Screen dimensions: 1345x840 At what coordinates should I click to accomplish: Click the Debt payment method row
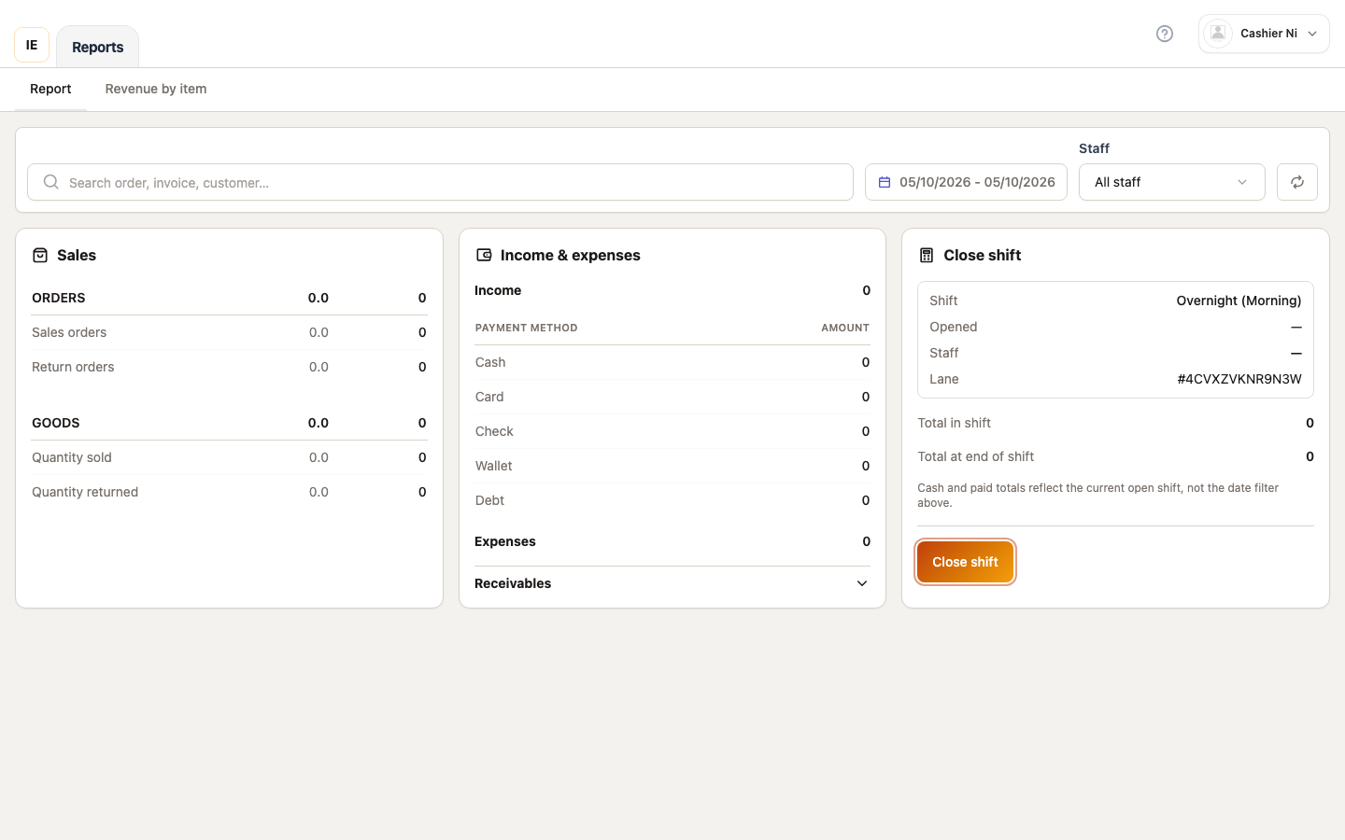pyautogui.click(x=672, y=500)
